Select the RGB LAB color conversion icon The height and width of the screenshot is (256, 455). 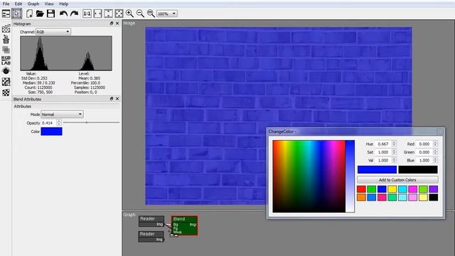tap(6, 60)
